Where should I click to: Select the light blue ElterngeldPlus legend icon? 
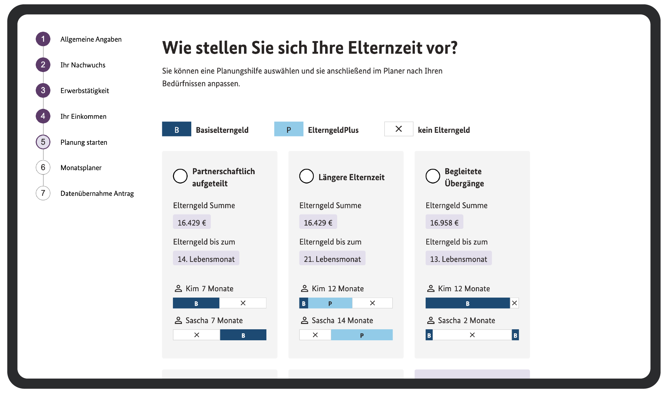coord(289,129)
